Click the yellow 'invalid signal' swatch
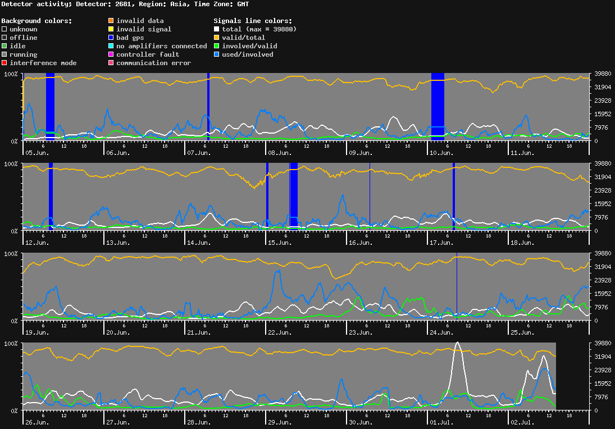This screenshot has width=615, height=429. 111,29
